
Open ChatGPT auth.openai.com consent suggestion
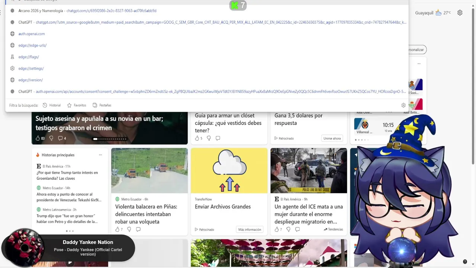(207, 92)
